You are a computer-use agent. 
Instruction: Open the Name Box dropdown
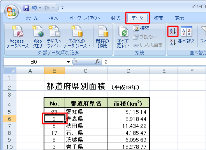(68, 62)
